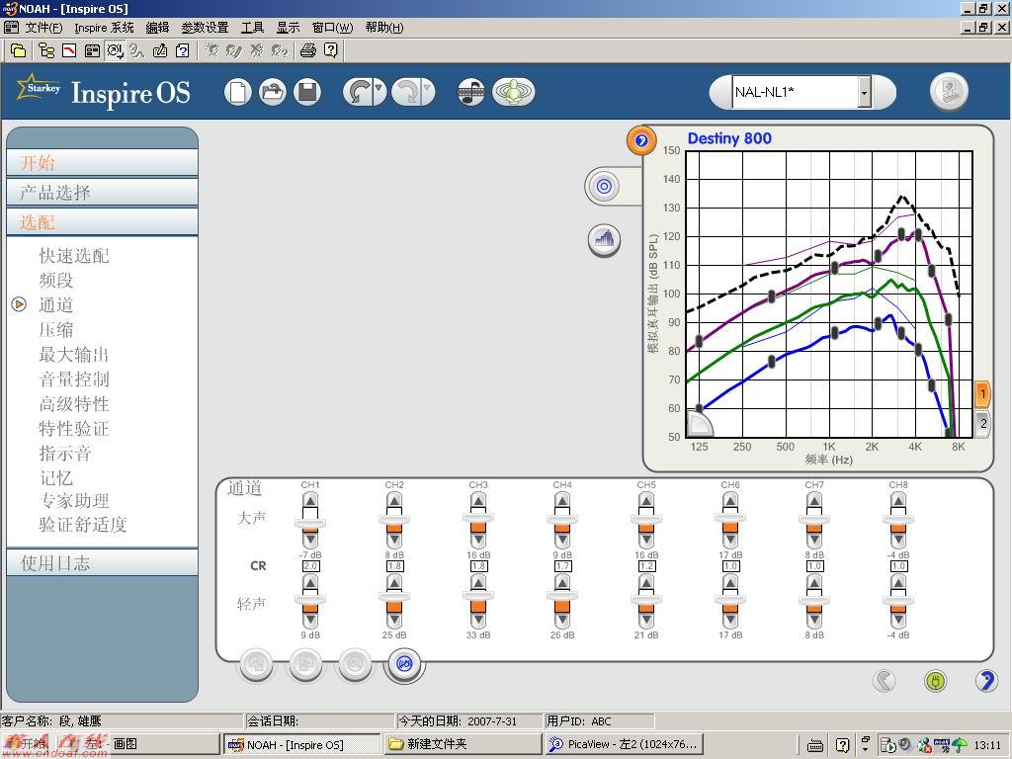Open the 工具 menu
The image size is (1012, 759).
(x=252, y=28)
